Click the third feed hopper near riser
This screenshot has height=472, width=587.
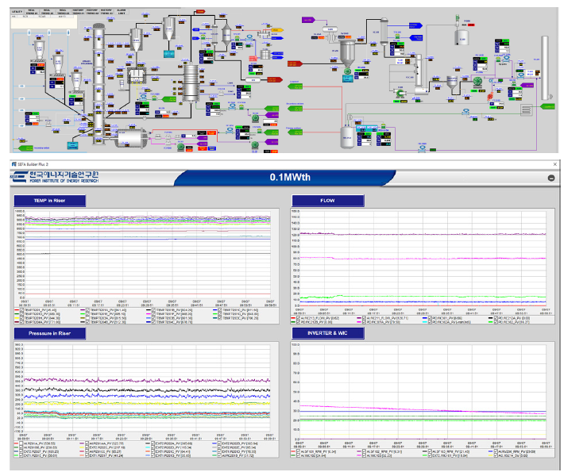point(76,82)
